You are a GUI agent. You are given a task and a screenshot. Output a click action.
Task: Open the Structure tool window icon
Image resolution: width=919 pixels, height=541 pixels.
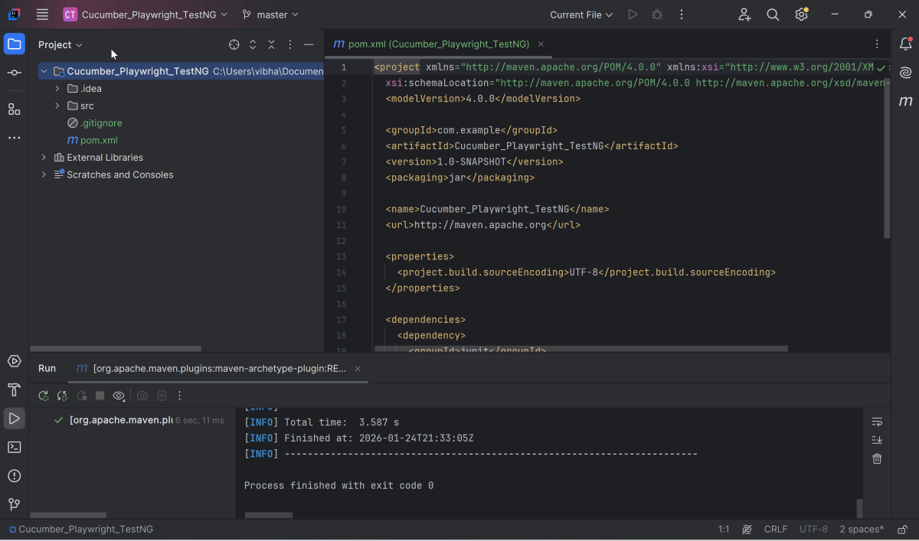[14, 109]
